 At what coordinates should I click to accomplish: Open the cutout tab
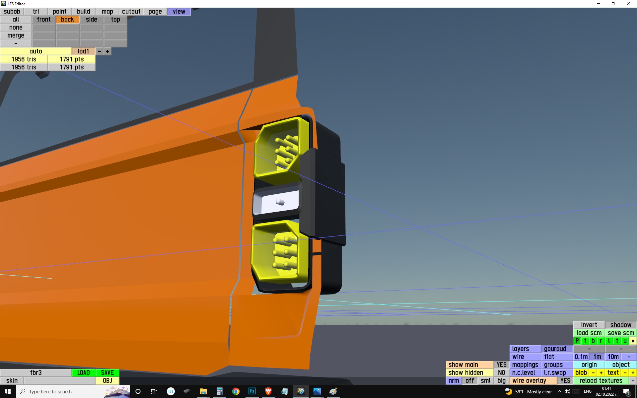point(131,12)
